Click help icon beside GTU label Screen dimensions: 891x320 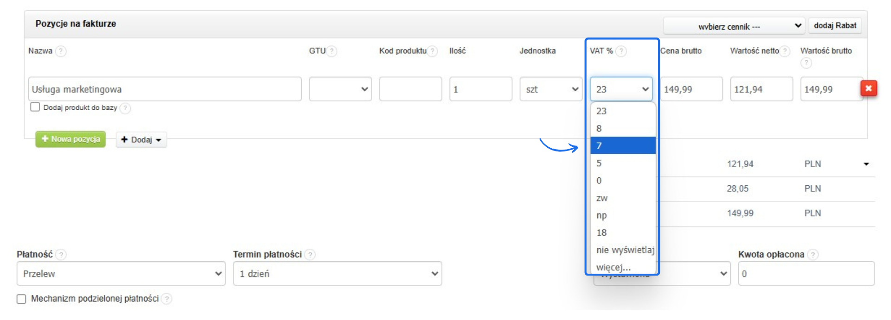(x=332, y=51)
